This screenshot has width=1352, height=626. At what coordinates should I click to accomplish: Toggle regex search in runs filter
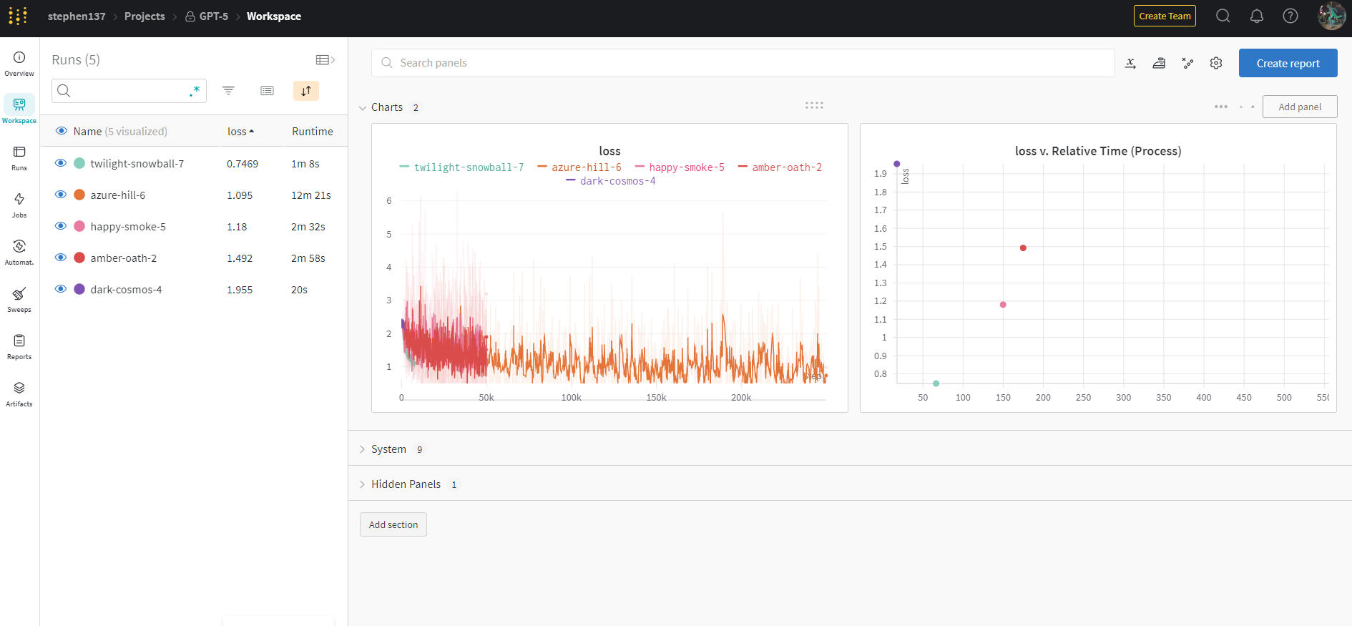coord(194,91)
